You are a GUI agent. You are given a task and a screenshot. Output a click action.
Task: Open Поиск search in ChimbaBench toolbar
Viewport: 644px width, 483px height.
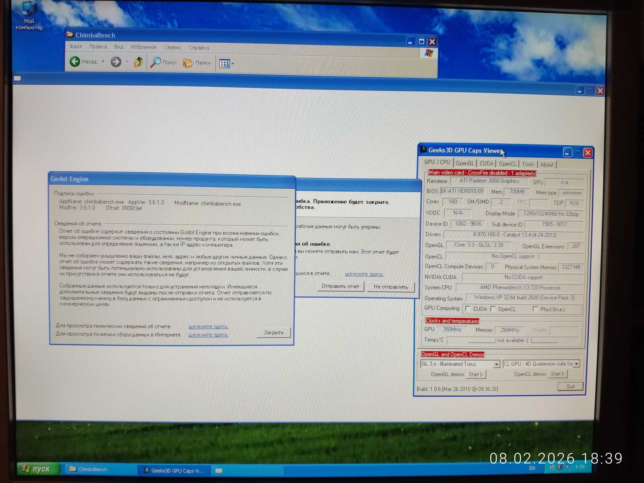[x=163, y=62]
